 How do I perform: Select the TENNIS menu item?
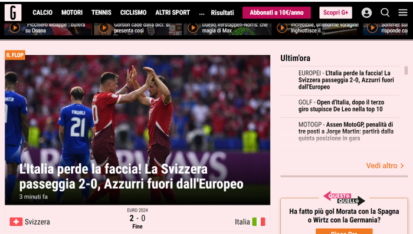click(x=101, y=12)
